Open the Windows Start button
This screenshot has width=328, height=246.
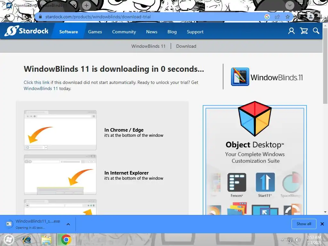(x=9, y=240)
